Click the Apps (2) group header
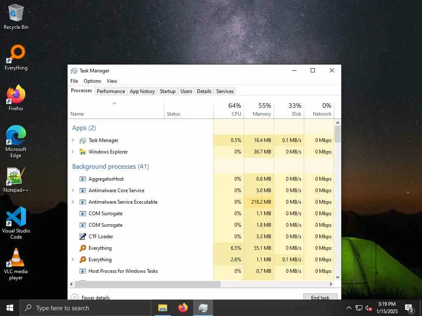This screenshot has height=316, width=422. [x=84, y=128]
